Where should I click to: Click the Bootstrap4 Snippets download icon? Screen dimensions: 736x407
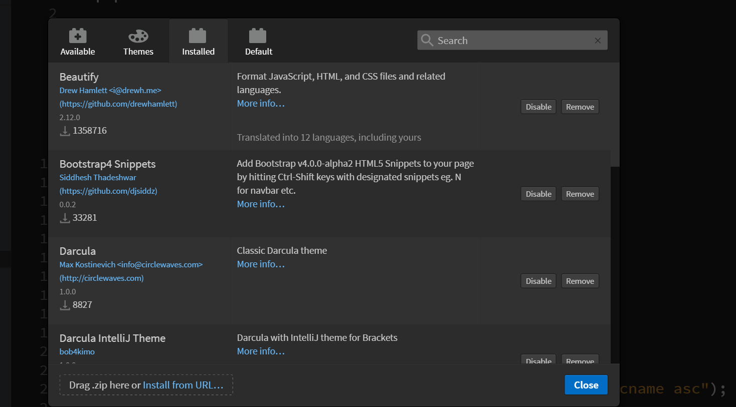pos(65,218)
